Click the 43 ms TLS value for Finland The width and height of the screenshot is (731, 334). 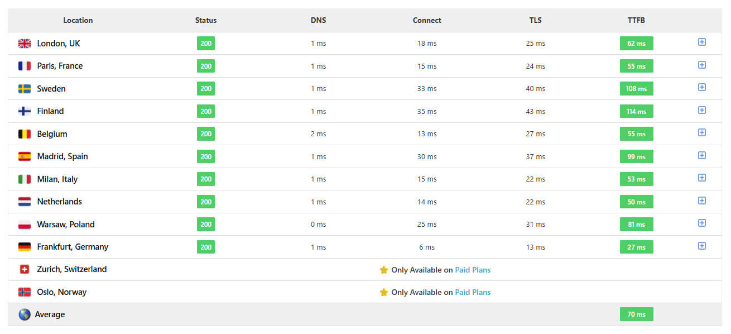(536, 111)
